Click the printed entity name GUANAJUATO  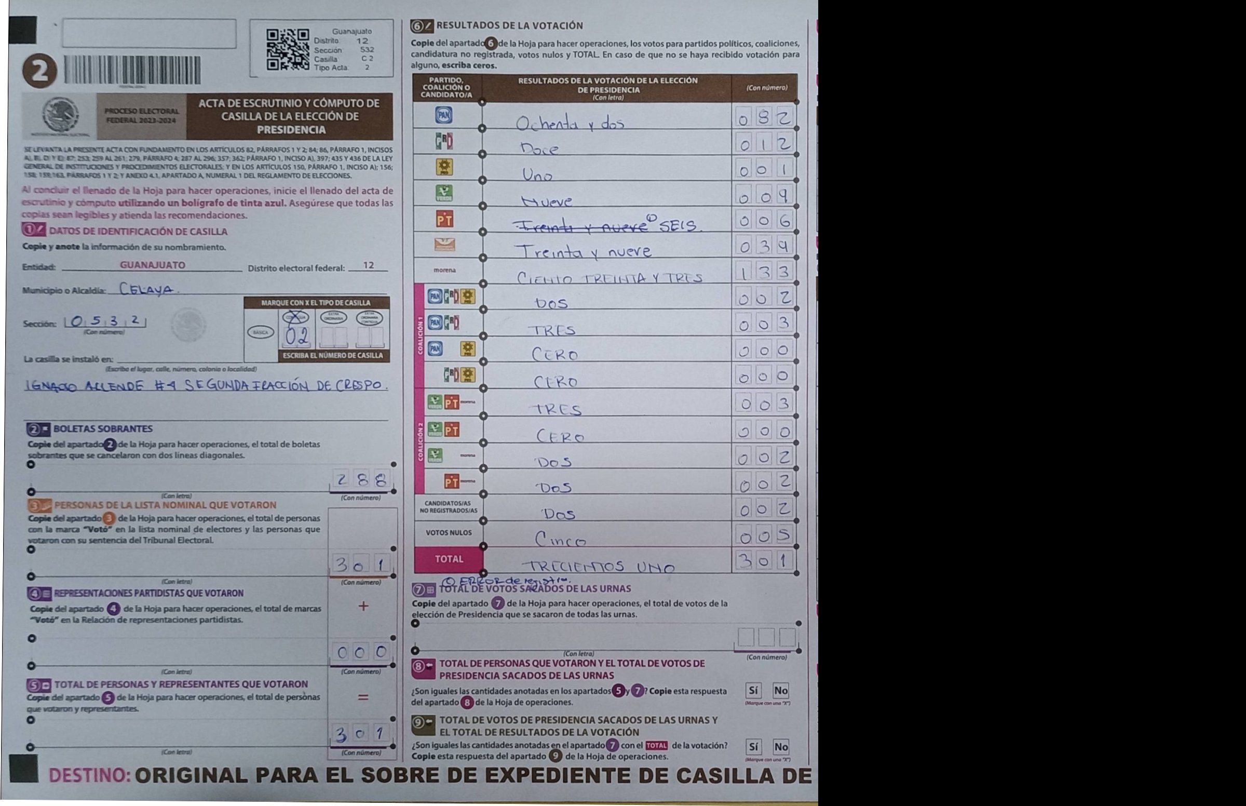[x=152, y=265]
